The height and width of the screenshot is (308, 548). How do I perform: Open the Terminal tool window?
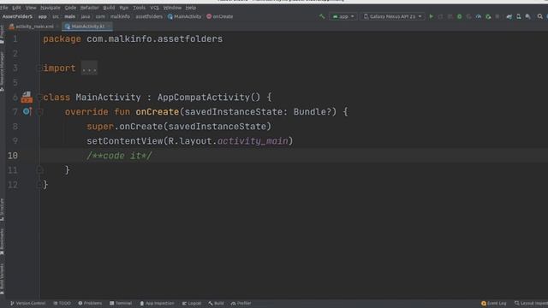point(121,303)
